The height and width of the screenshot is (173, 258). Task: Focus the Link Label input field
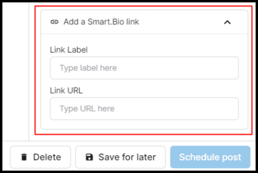(x=144, y=68)
